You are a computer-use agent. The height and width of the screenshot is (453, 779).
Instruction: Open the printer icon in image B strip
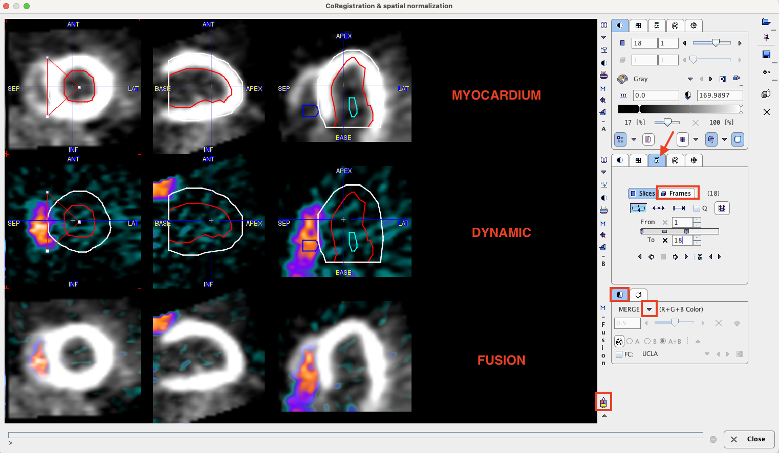[x=604, y=210]
